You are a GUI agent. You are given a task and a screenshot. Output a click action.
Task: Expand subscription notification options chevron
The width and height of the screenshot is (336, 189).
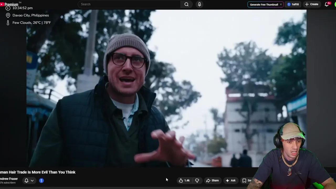click(x=32, y=181)
